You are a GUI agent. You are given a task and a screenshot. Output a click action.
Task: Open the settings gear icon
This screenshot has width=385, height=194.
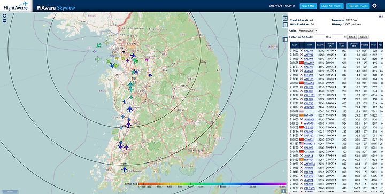(374, 6)
